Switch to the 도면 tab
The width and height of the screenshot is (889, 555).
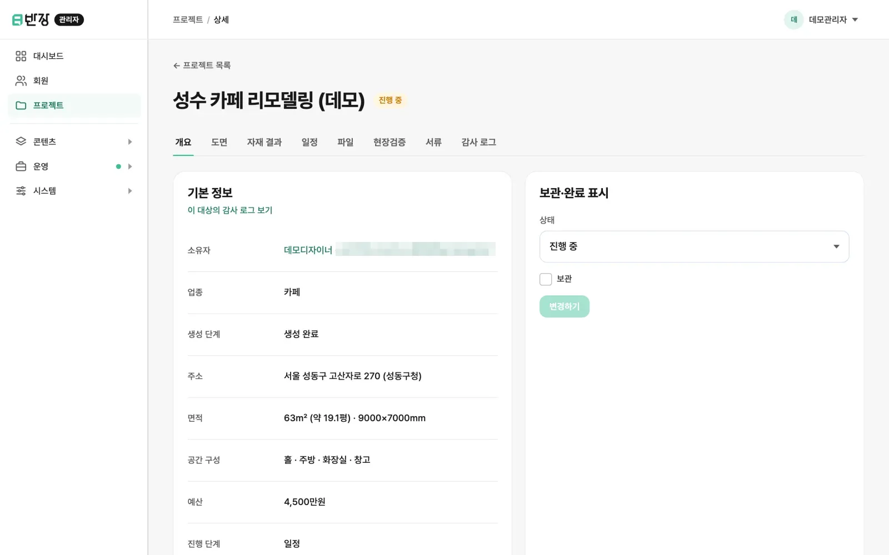219,142
